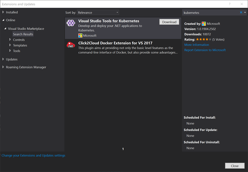248x172 pixels.
Task: Click the rating stars in details pane
Action: pyautogui.click(x=204, y=39)
